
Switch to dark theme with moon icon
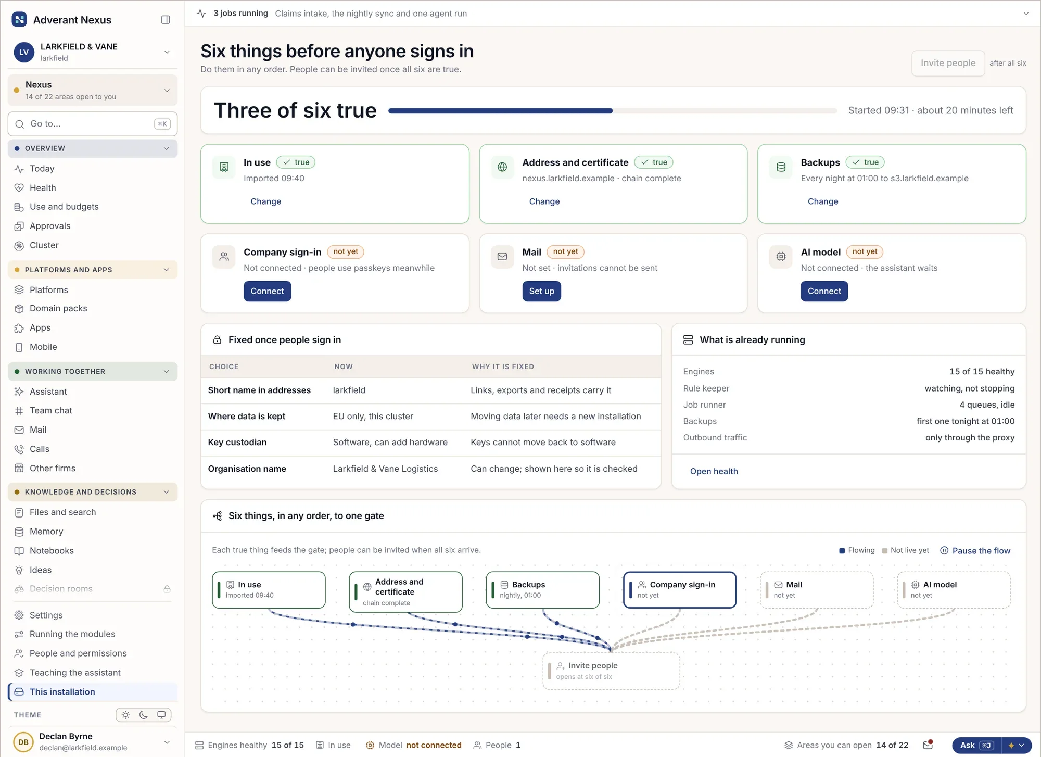point(144,715)
